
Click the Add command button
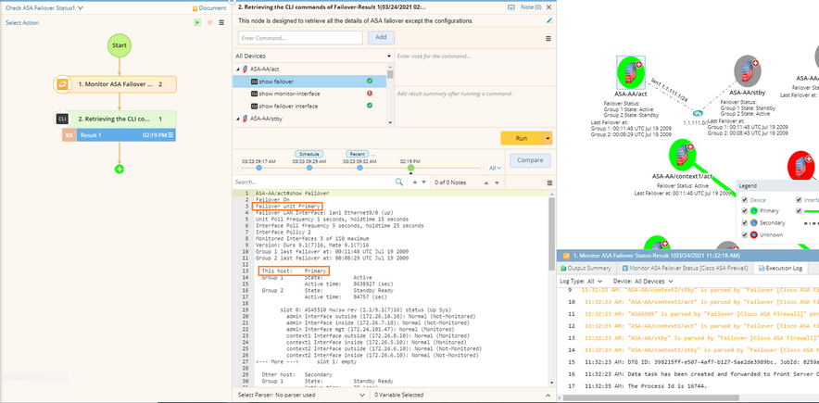click(380, 37)
